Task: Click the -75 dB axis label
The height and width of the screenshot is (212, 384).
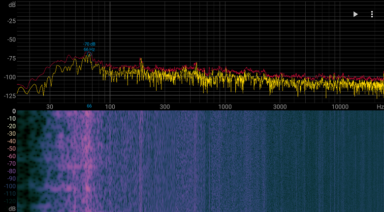Action: 11,58
